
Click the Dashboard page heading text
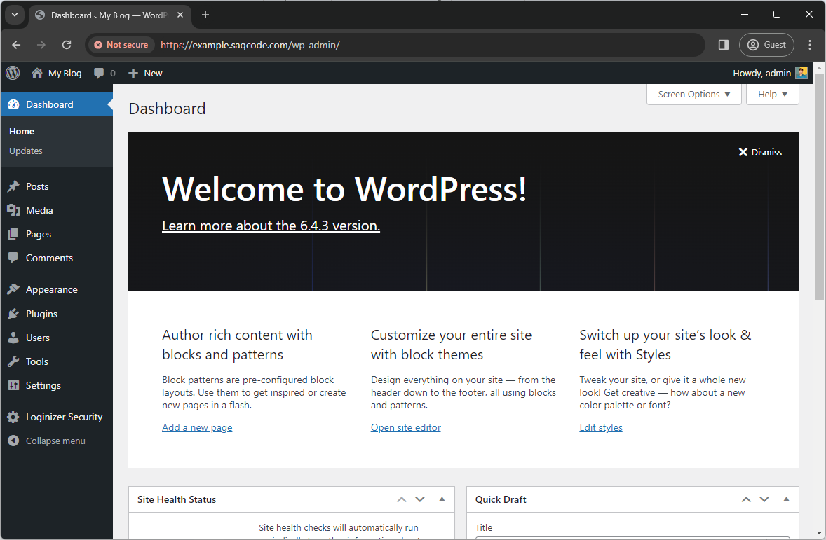tap(167, 109)
